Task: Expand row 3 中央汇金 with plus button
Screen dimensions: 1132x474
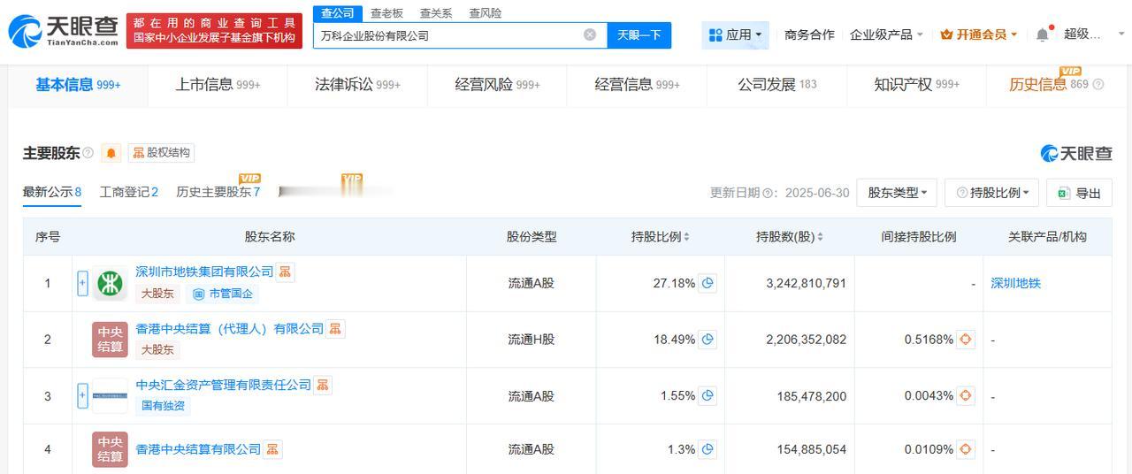Action: pyautogui.click(x=82, y=395)
